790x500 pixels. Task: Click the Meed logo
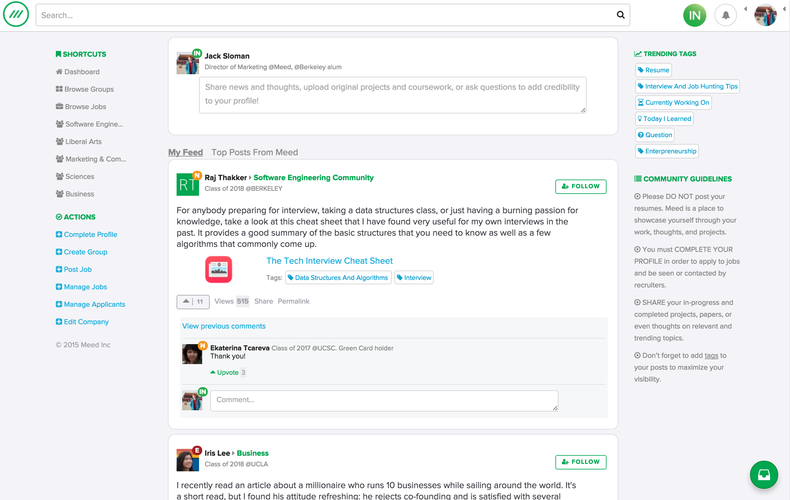click(x=16, y=14)
